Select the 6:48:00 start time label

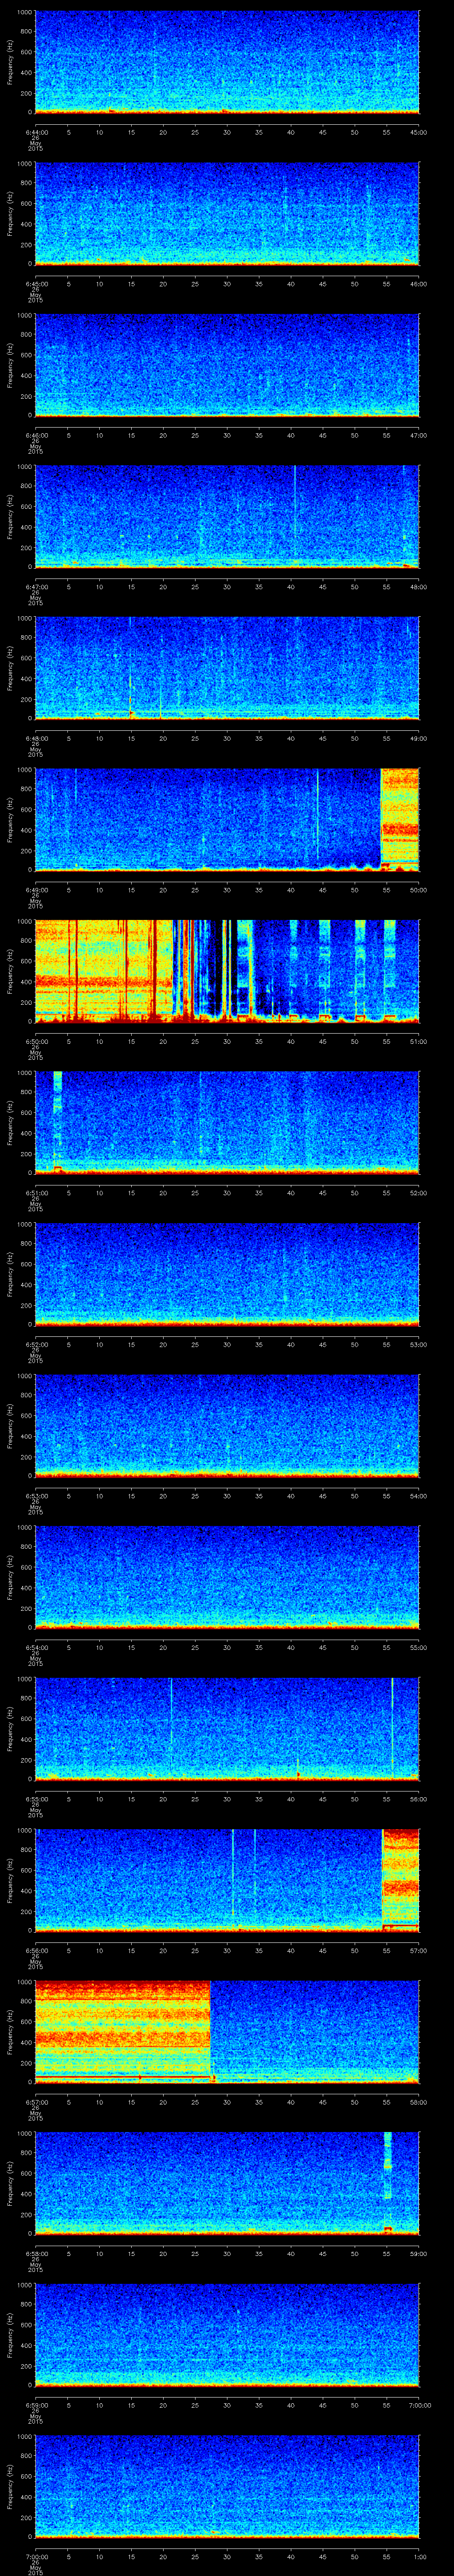pos(36,738)
